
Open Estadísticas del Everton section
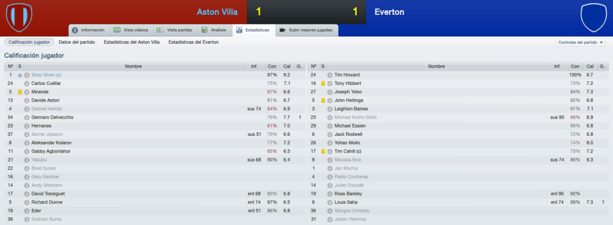click(x=194, y=42)
